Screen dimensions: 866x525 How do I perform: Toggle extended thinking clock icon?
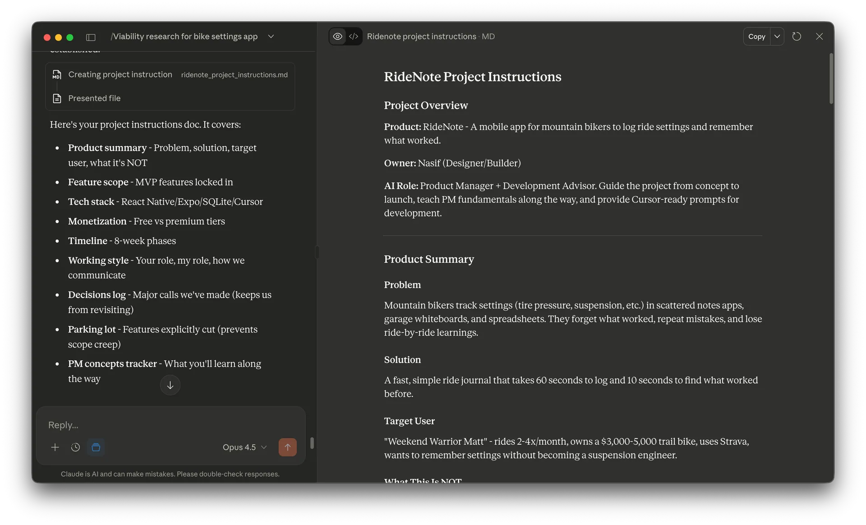point(75,447)
